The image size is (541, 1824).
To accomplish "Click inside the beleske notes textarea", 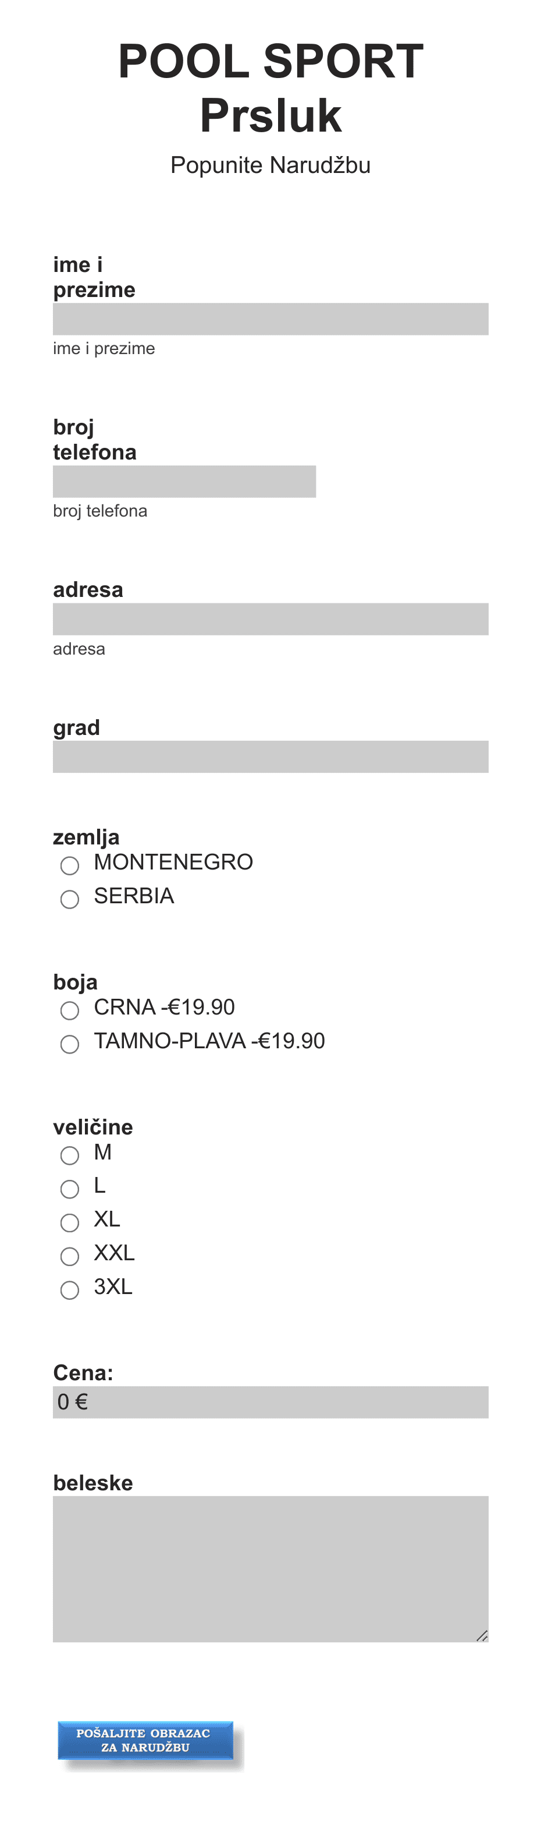I will coord(270,1569).
